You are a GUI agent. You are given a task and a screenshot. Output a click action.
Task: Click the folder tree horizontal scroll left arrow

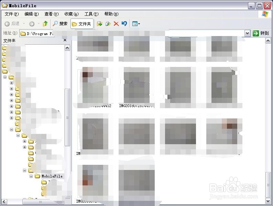[4, 202]
